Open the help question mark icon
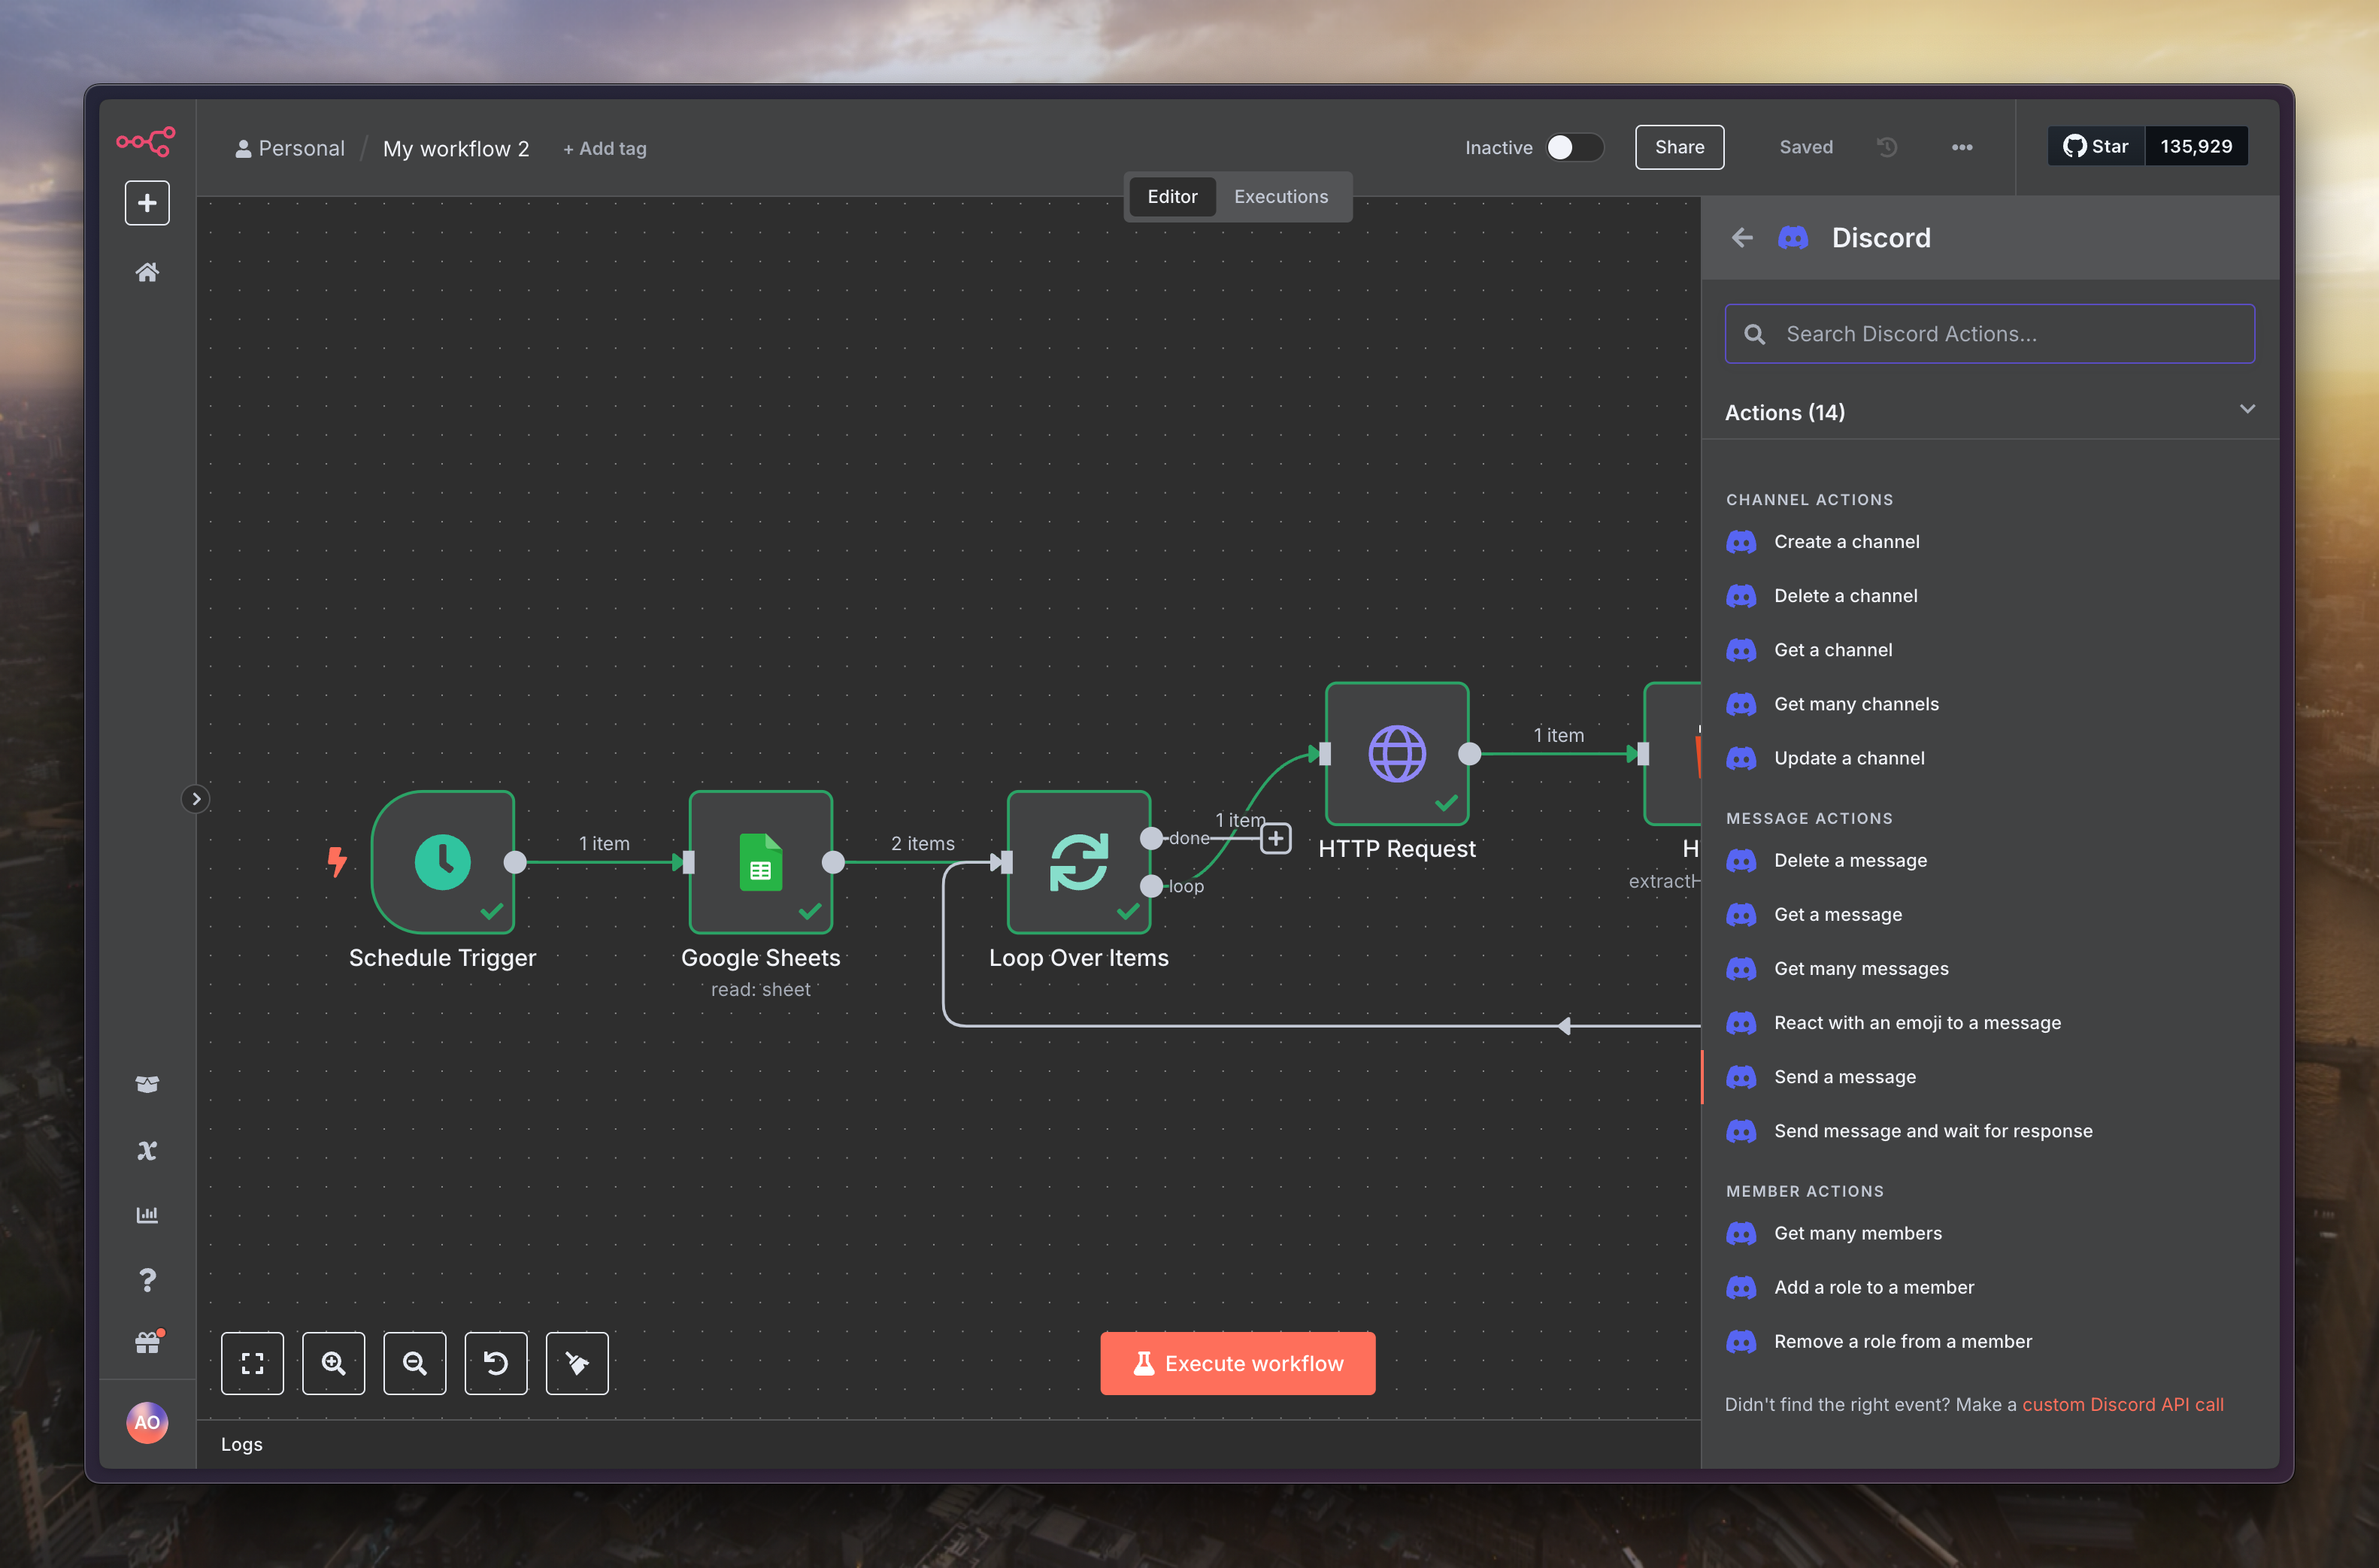 tap(147, 1280)
